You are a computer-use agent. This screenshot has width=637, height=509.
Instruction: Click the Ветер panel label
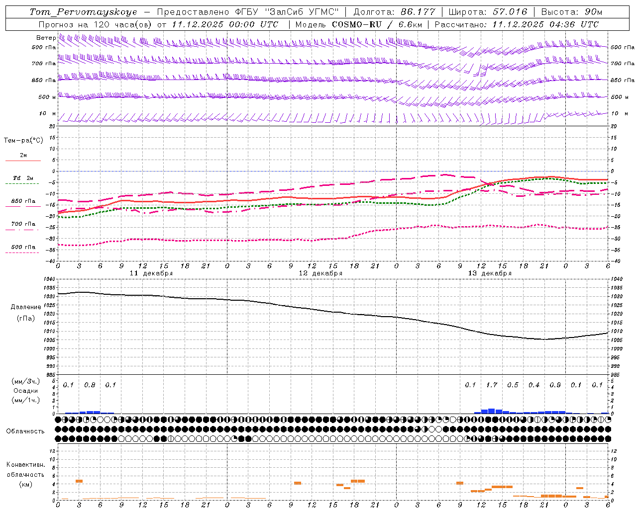[46, 38]
